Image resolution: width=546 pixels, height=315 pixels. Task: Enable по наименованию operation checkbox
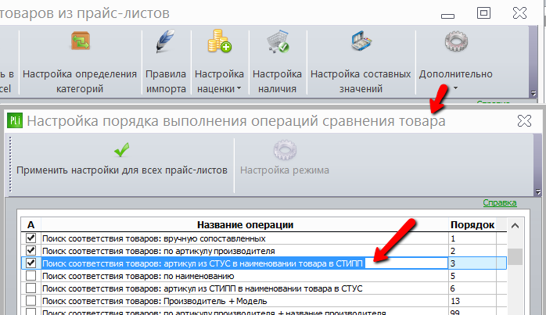click(31, 276)
